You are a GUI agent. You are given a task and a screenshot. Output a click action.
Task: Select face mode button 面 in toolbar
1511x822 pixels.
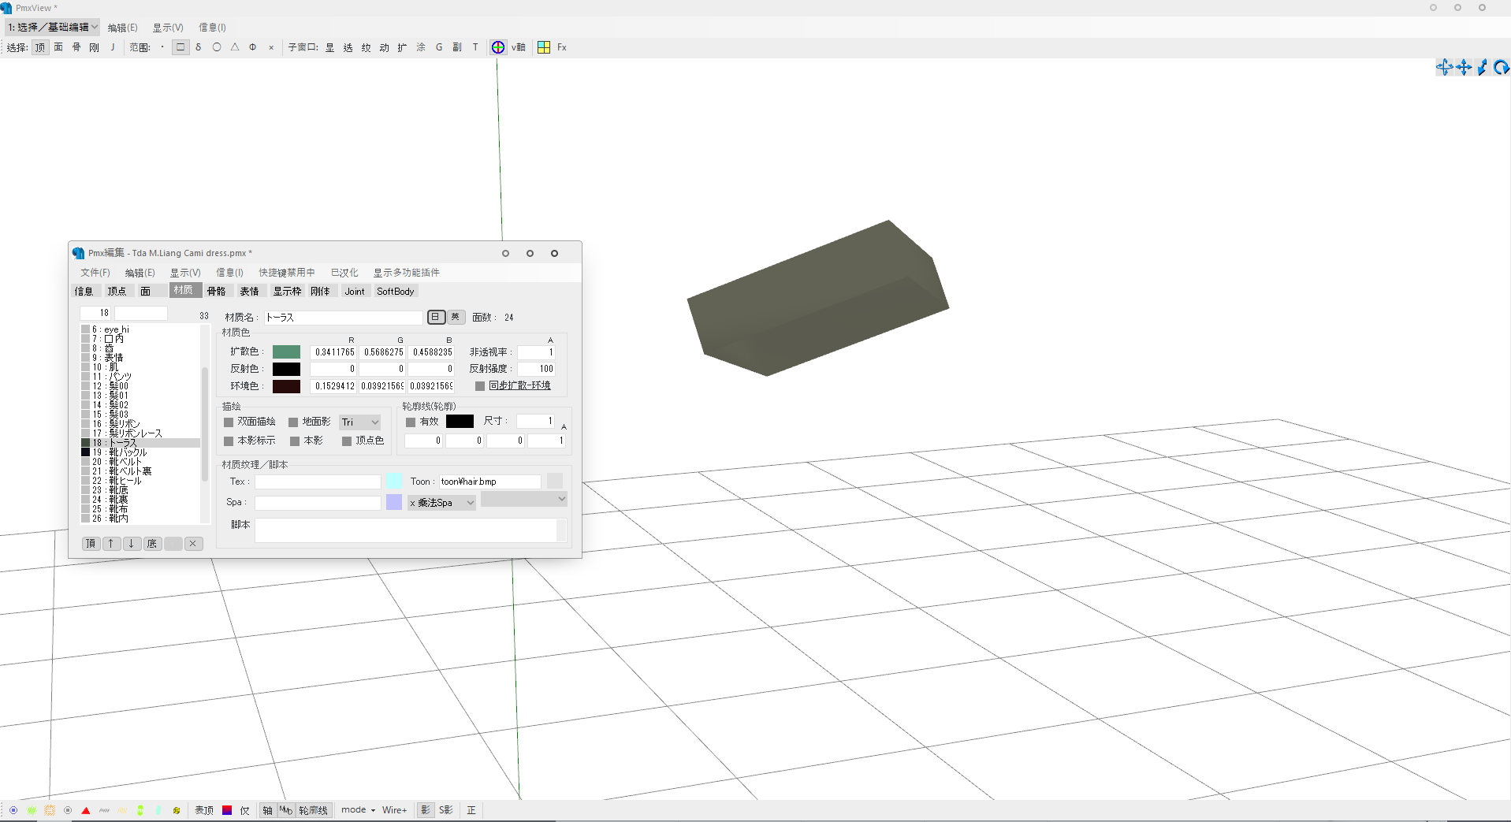[58, 47]
